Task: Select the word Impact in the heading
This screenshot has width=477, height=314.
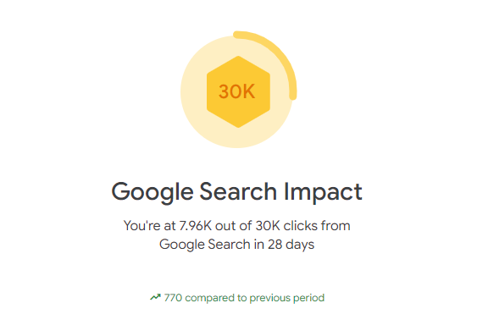Action: pos(323,192)
